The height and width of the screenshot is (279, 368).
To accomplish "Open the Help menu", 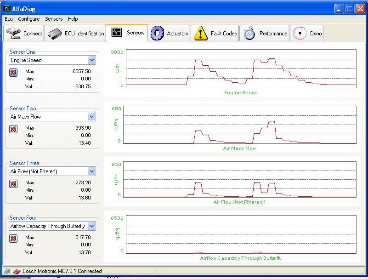I will point(73,19).
